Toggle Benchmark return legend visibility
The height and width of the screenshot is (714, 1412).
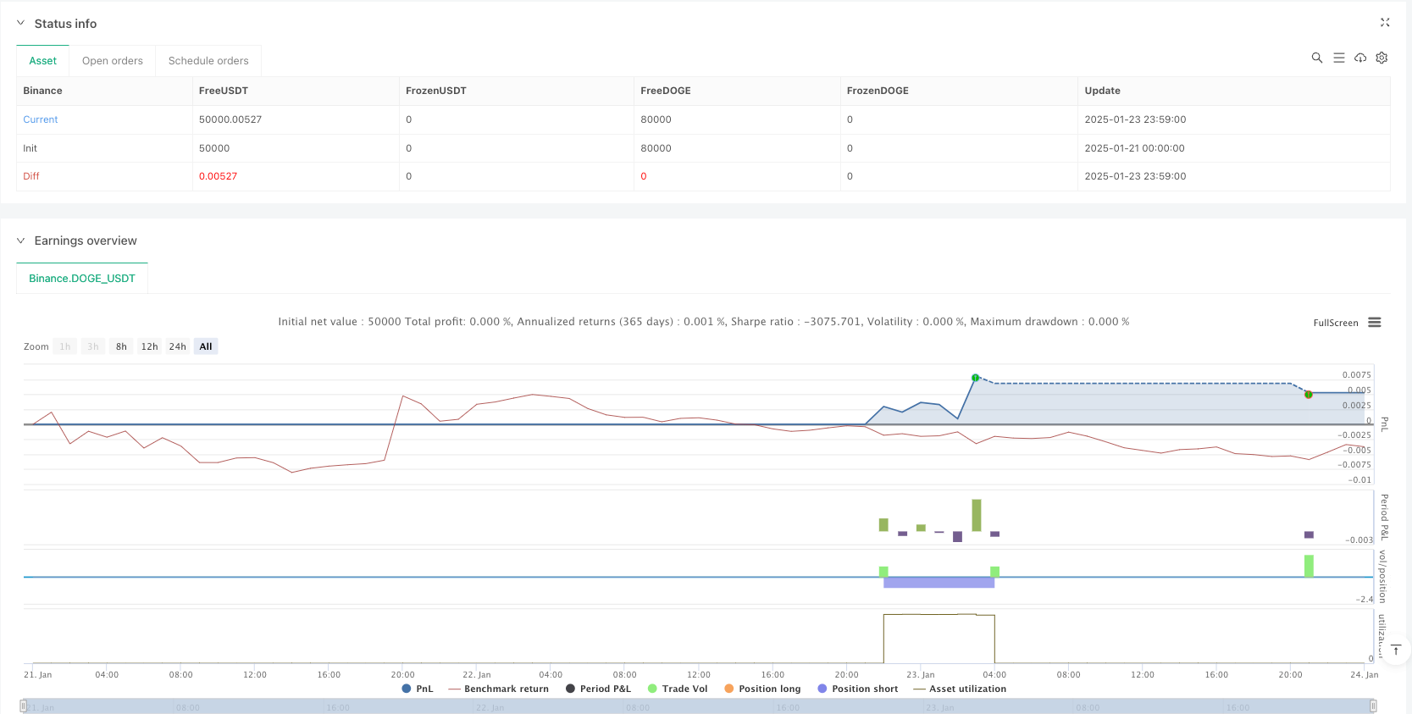[x=498, y=689]
